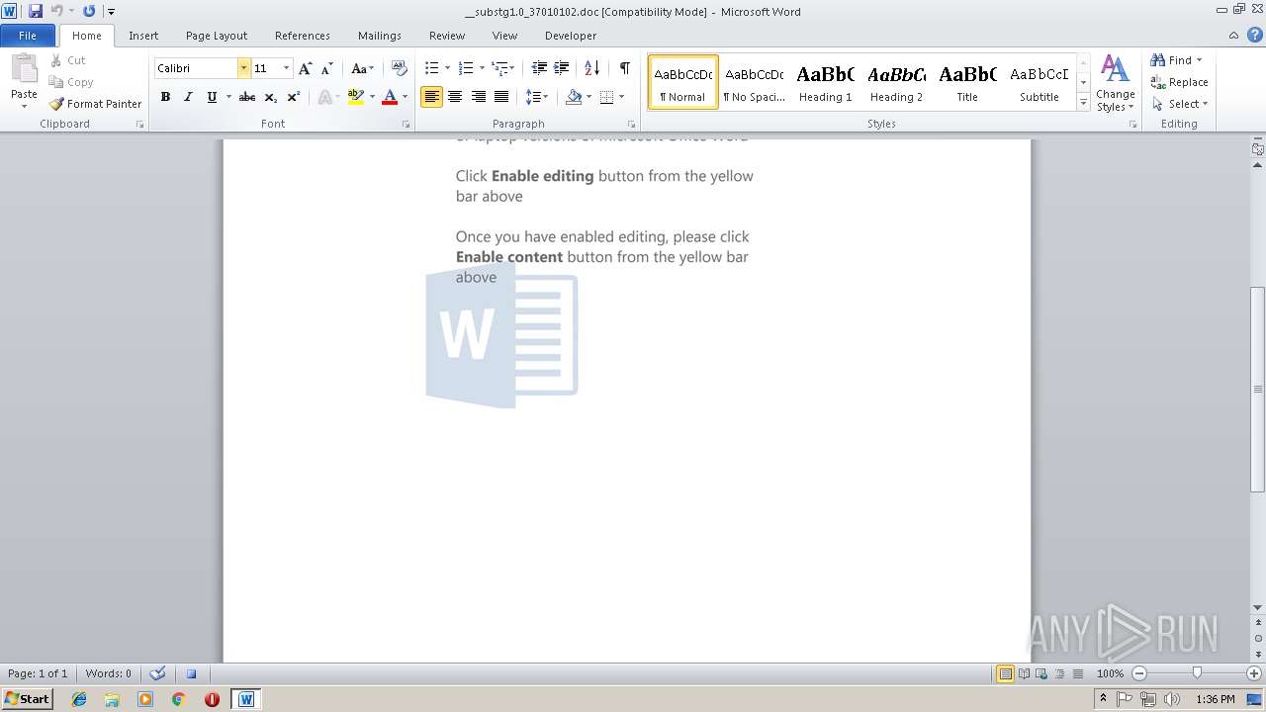Click the Grow Font icon
1266x712 pixels.
click(306, 68)
